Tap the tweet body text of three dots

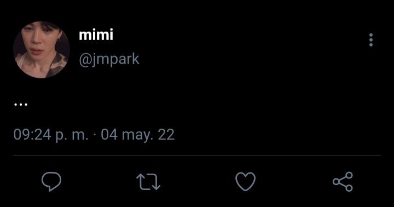[21, 105]
